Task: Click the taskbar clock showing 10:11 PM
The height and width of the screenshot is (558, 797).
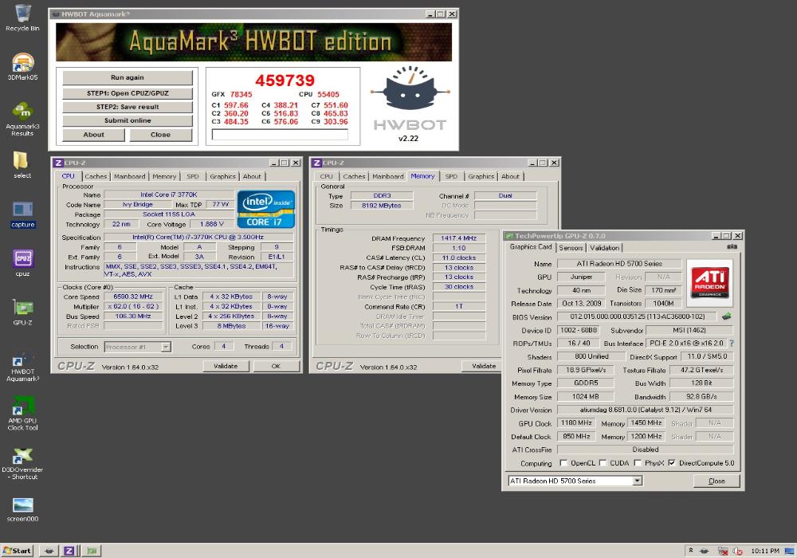Action: click(x=764, y=551)
